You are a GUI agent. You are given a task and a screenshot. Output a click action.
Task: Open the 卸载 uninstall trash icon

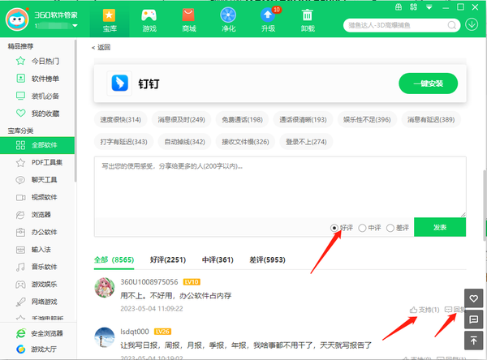(x=307, y=19)
